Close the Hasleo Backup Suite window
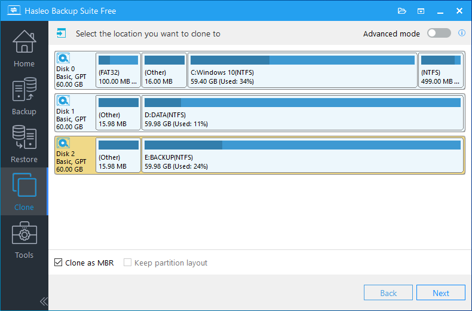This screenshot has height=311, width=472. (459, 11)
